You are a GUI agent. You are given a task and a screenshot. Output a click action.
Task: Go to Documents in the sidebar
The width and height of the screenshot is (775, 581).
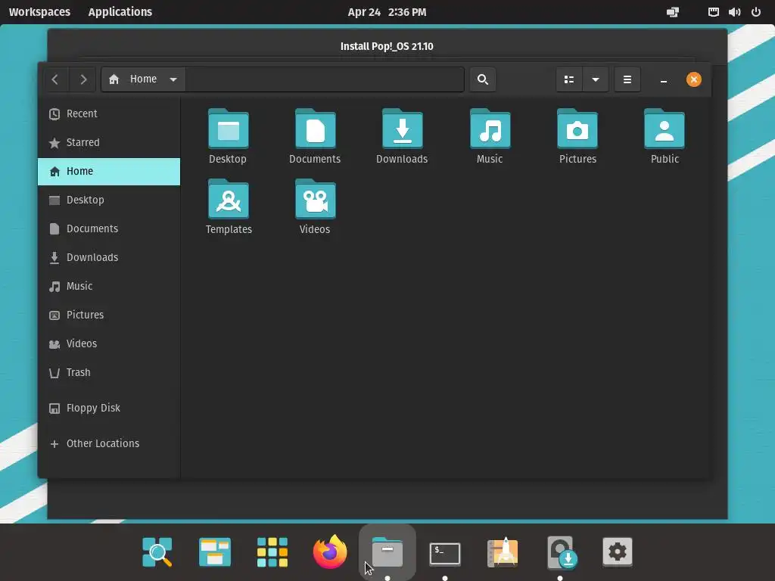pyautogui.click(x=109, y=228)
